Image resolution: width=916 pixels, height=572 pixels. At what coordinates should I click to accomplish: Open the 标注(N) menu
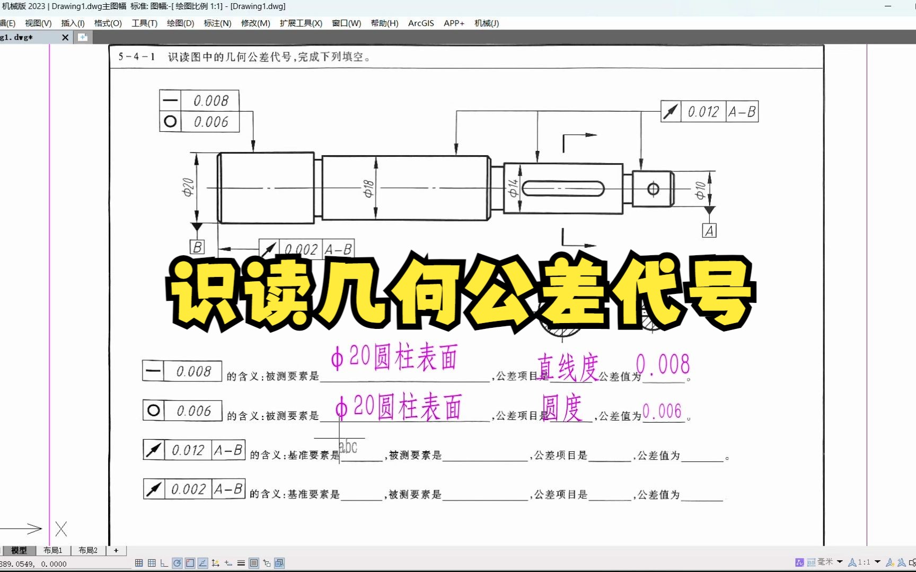pos(217,23)
